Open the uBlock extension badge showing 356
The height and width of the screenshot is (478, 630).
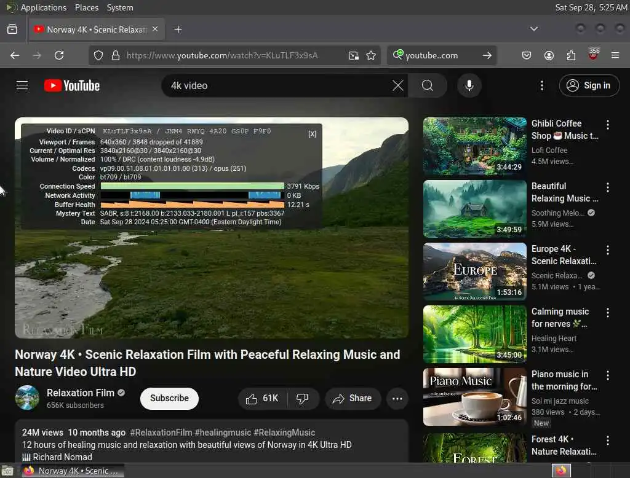click(x=594, y=54)
